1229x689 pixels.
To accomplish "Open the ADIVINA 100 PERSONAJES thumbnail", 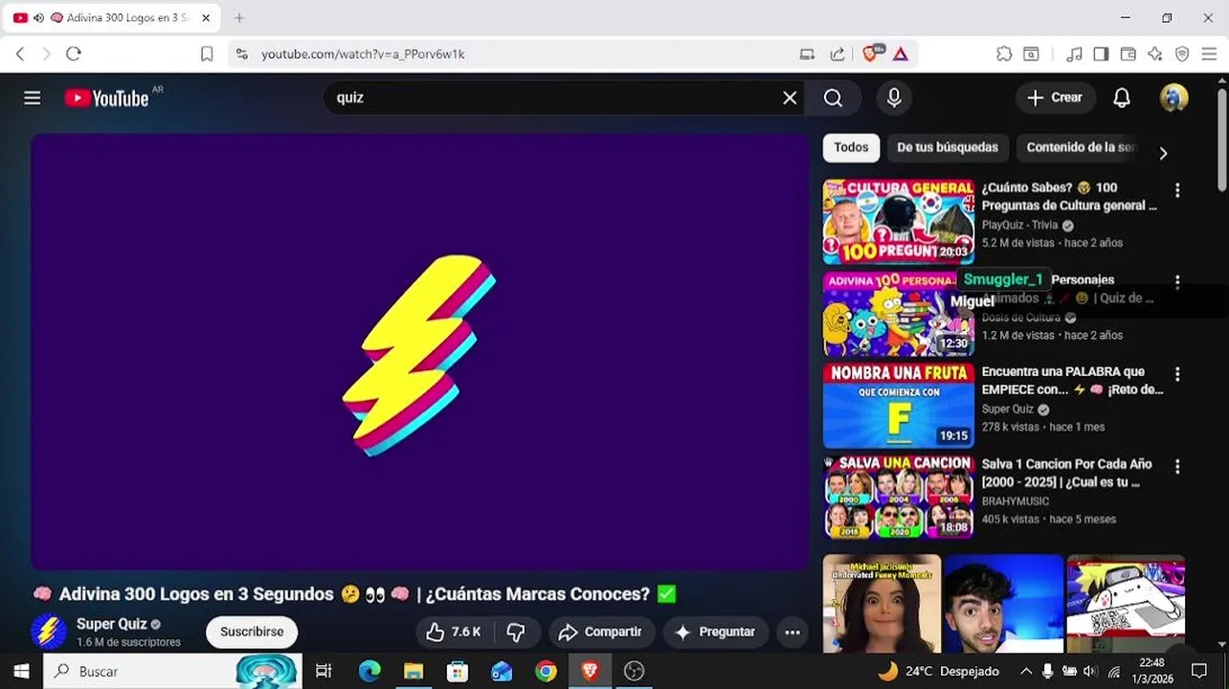I will click(899, 314).
